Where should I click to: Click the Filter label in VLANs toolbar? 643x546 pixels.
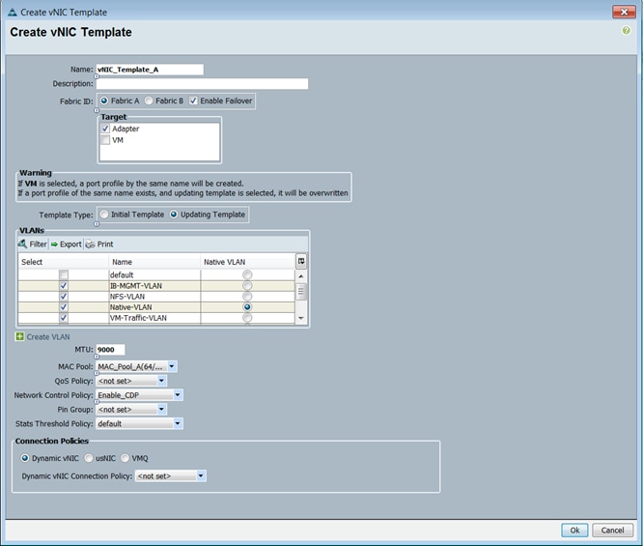point(39,244)
